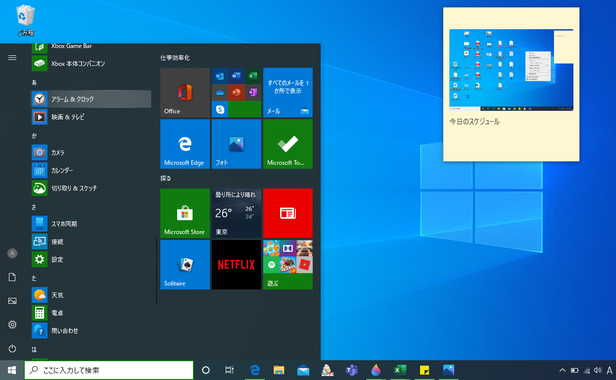Open Pictures from the Start rail
This screenshot has height=380, width=616.
(12, 301)
